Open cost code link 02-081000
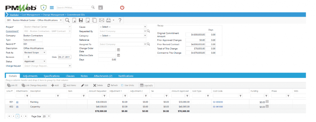The height and width of the screenshot is (122, 316). click(x=218, y=107)
